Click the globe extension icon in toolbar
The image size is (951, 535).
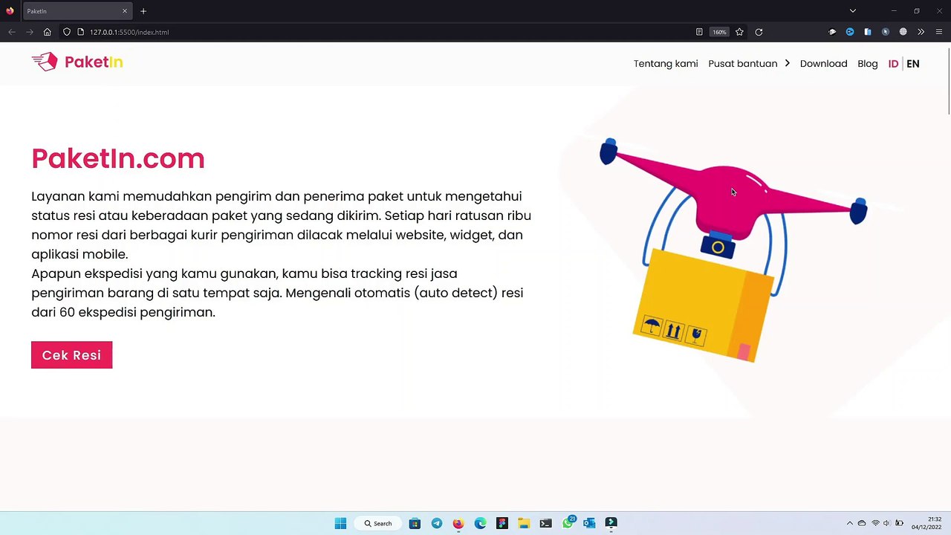[x=903, y=32]
